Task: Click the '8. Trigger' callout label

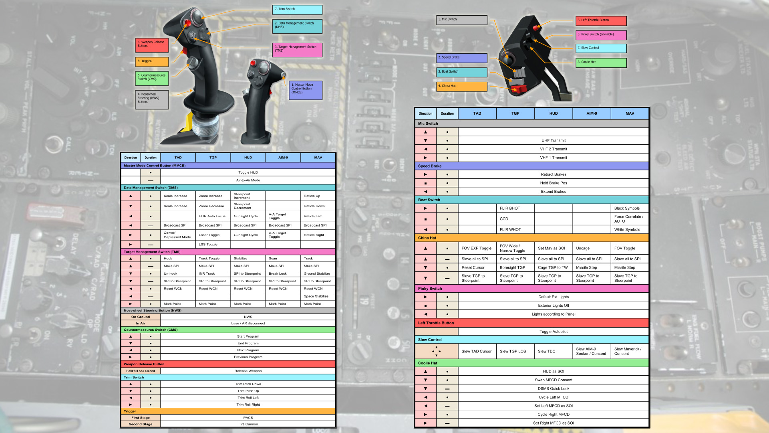Action: [x=152, y=62]
